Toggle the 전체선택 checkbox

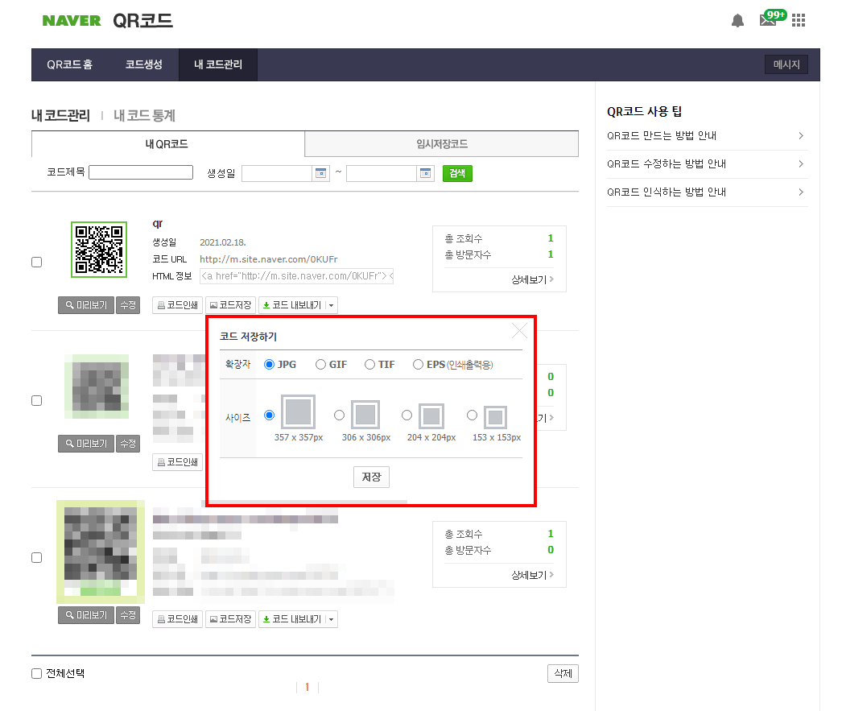click(36, 673)
